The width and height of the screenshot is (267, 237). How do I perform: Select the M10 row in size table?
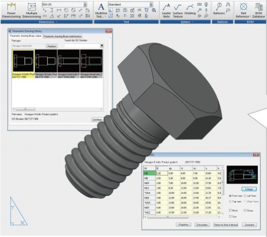[x=182, y=183]
